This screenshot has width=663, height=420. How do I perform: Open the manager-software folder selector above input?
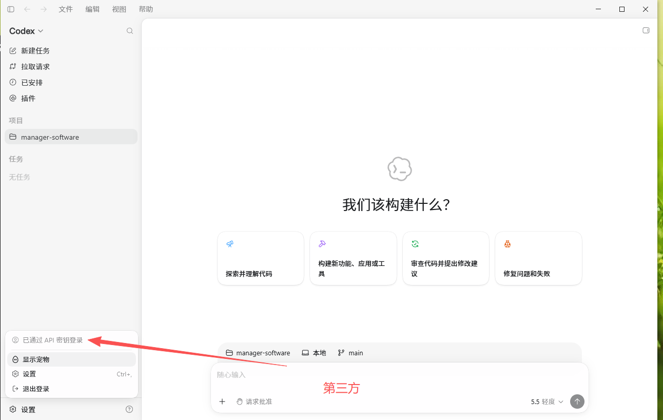258,353
